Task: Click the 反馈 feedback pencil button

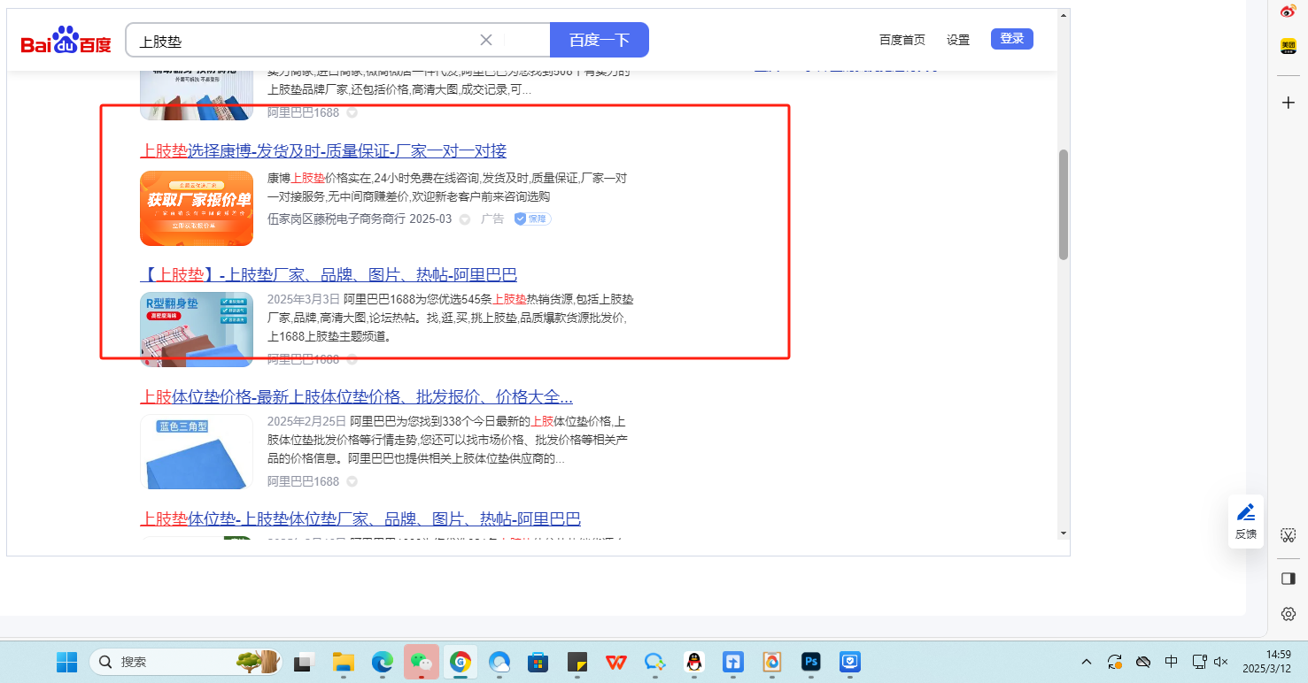Action: 1246,521
